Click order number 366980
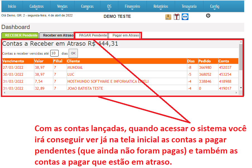 coord(205,67)
